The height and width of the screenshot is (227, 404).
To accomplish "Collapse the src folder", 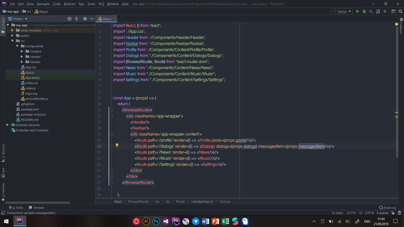I will (13, 41).
